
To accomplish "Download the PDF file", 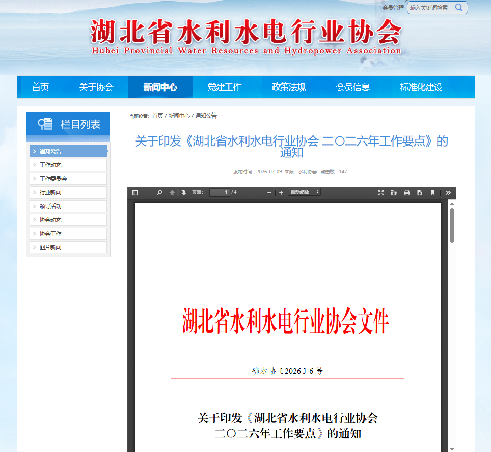I will pos(419,193).
